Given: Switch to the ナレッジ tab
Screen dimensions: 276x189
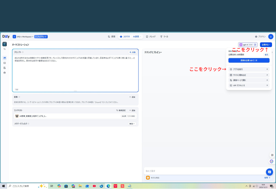Looking at the screenshot, I should pos(151,37).
